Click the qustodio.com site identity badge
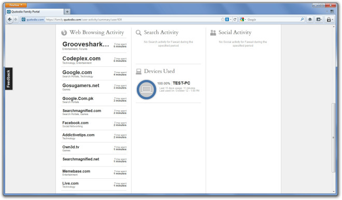The height and width of the screenshot is (200, 342). click(33, 19)
